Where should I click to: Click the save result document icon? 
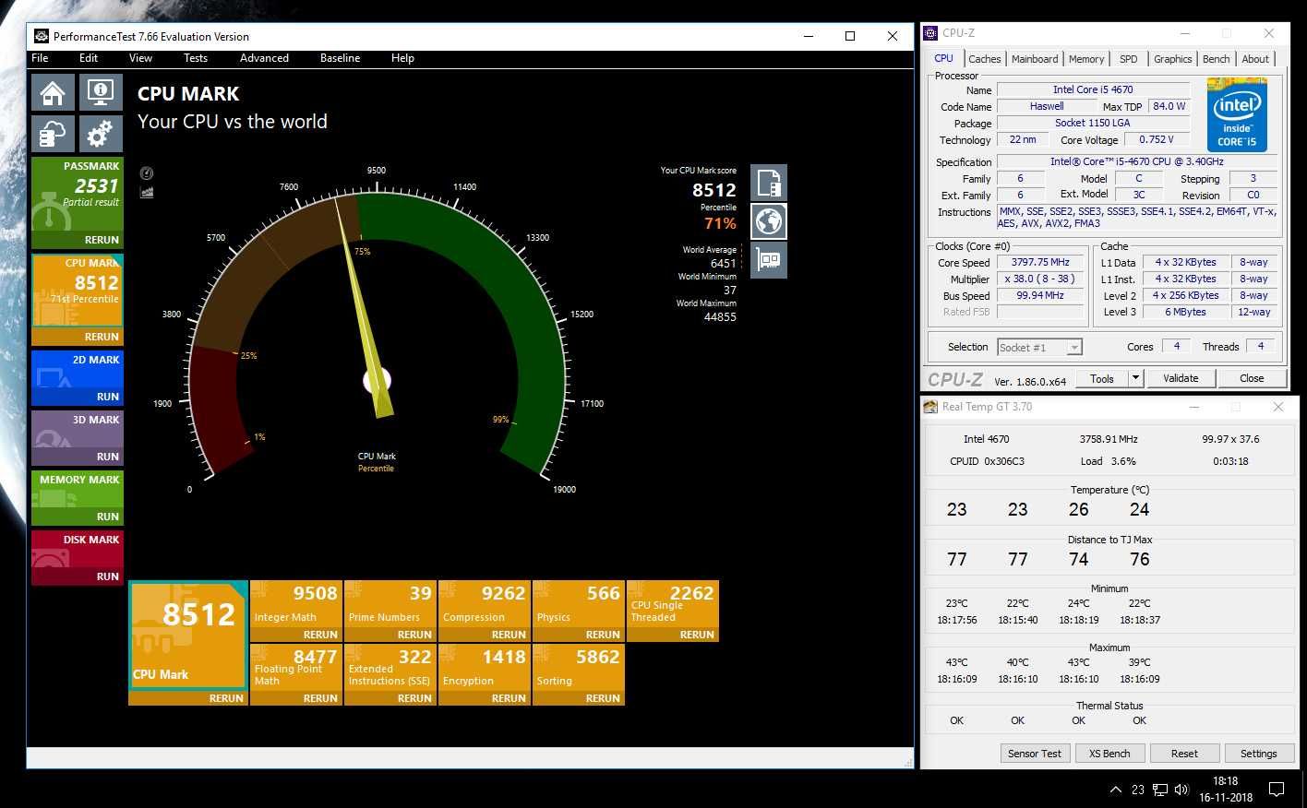pos(769,183)
